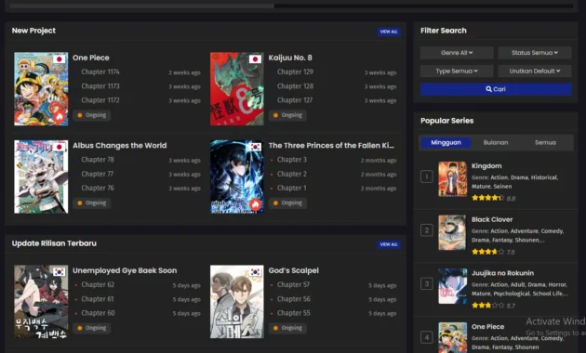This screenshot has width=586, height=353.
Task: Open Kaijuu No. 8 Chapter 127
Action: pos(295,100)
